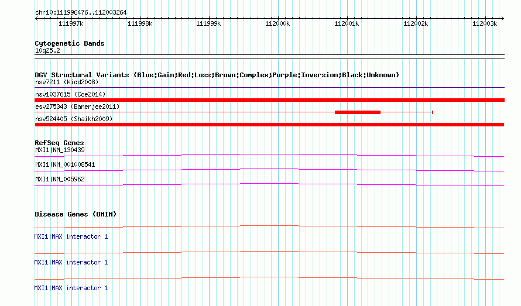Screen dimensions: 521x306
Task: Click the 111999k ruler tick label
Action: tap(208, 23)
